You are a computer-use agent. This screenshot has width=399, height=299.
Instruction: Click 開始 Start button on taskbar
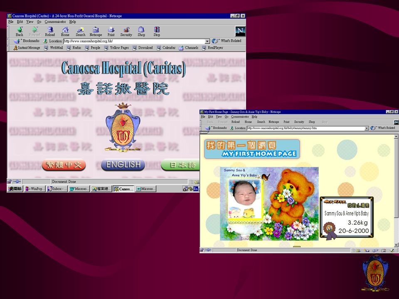(15, 189)
